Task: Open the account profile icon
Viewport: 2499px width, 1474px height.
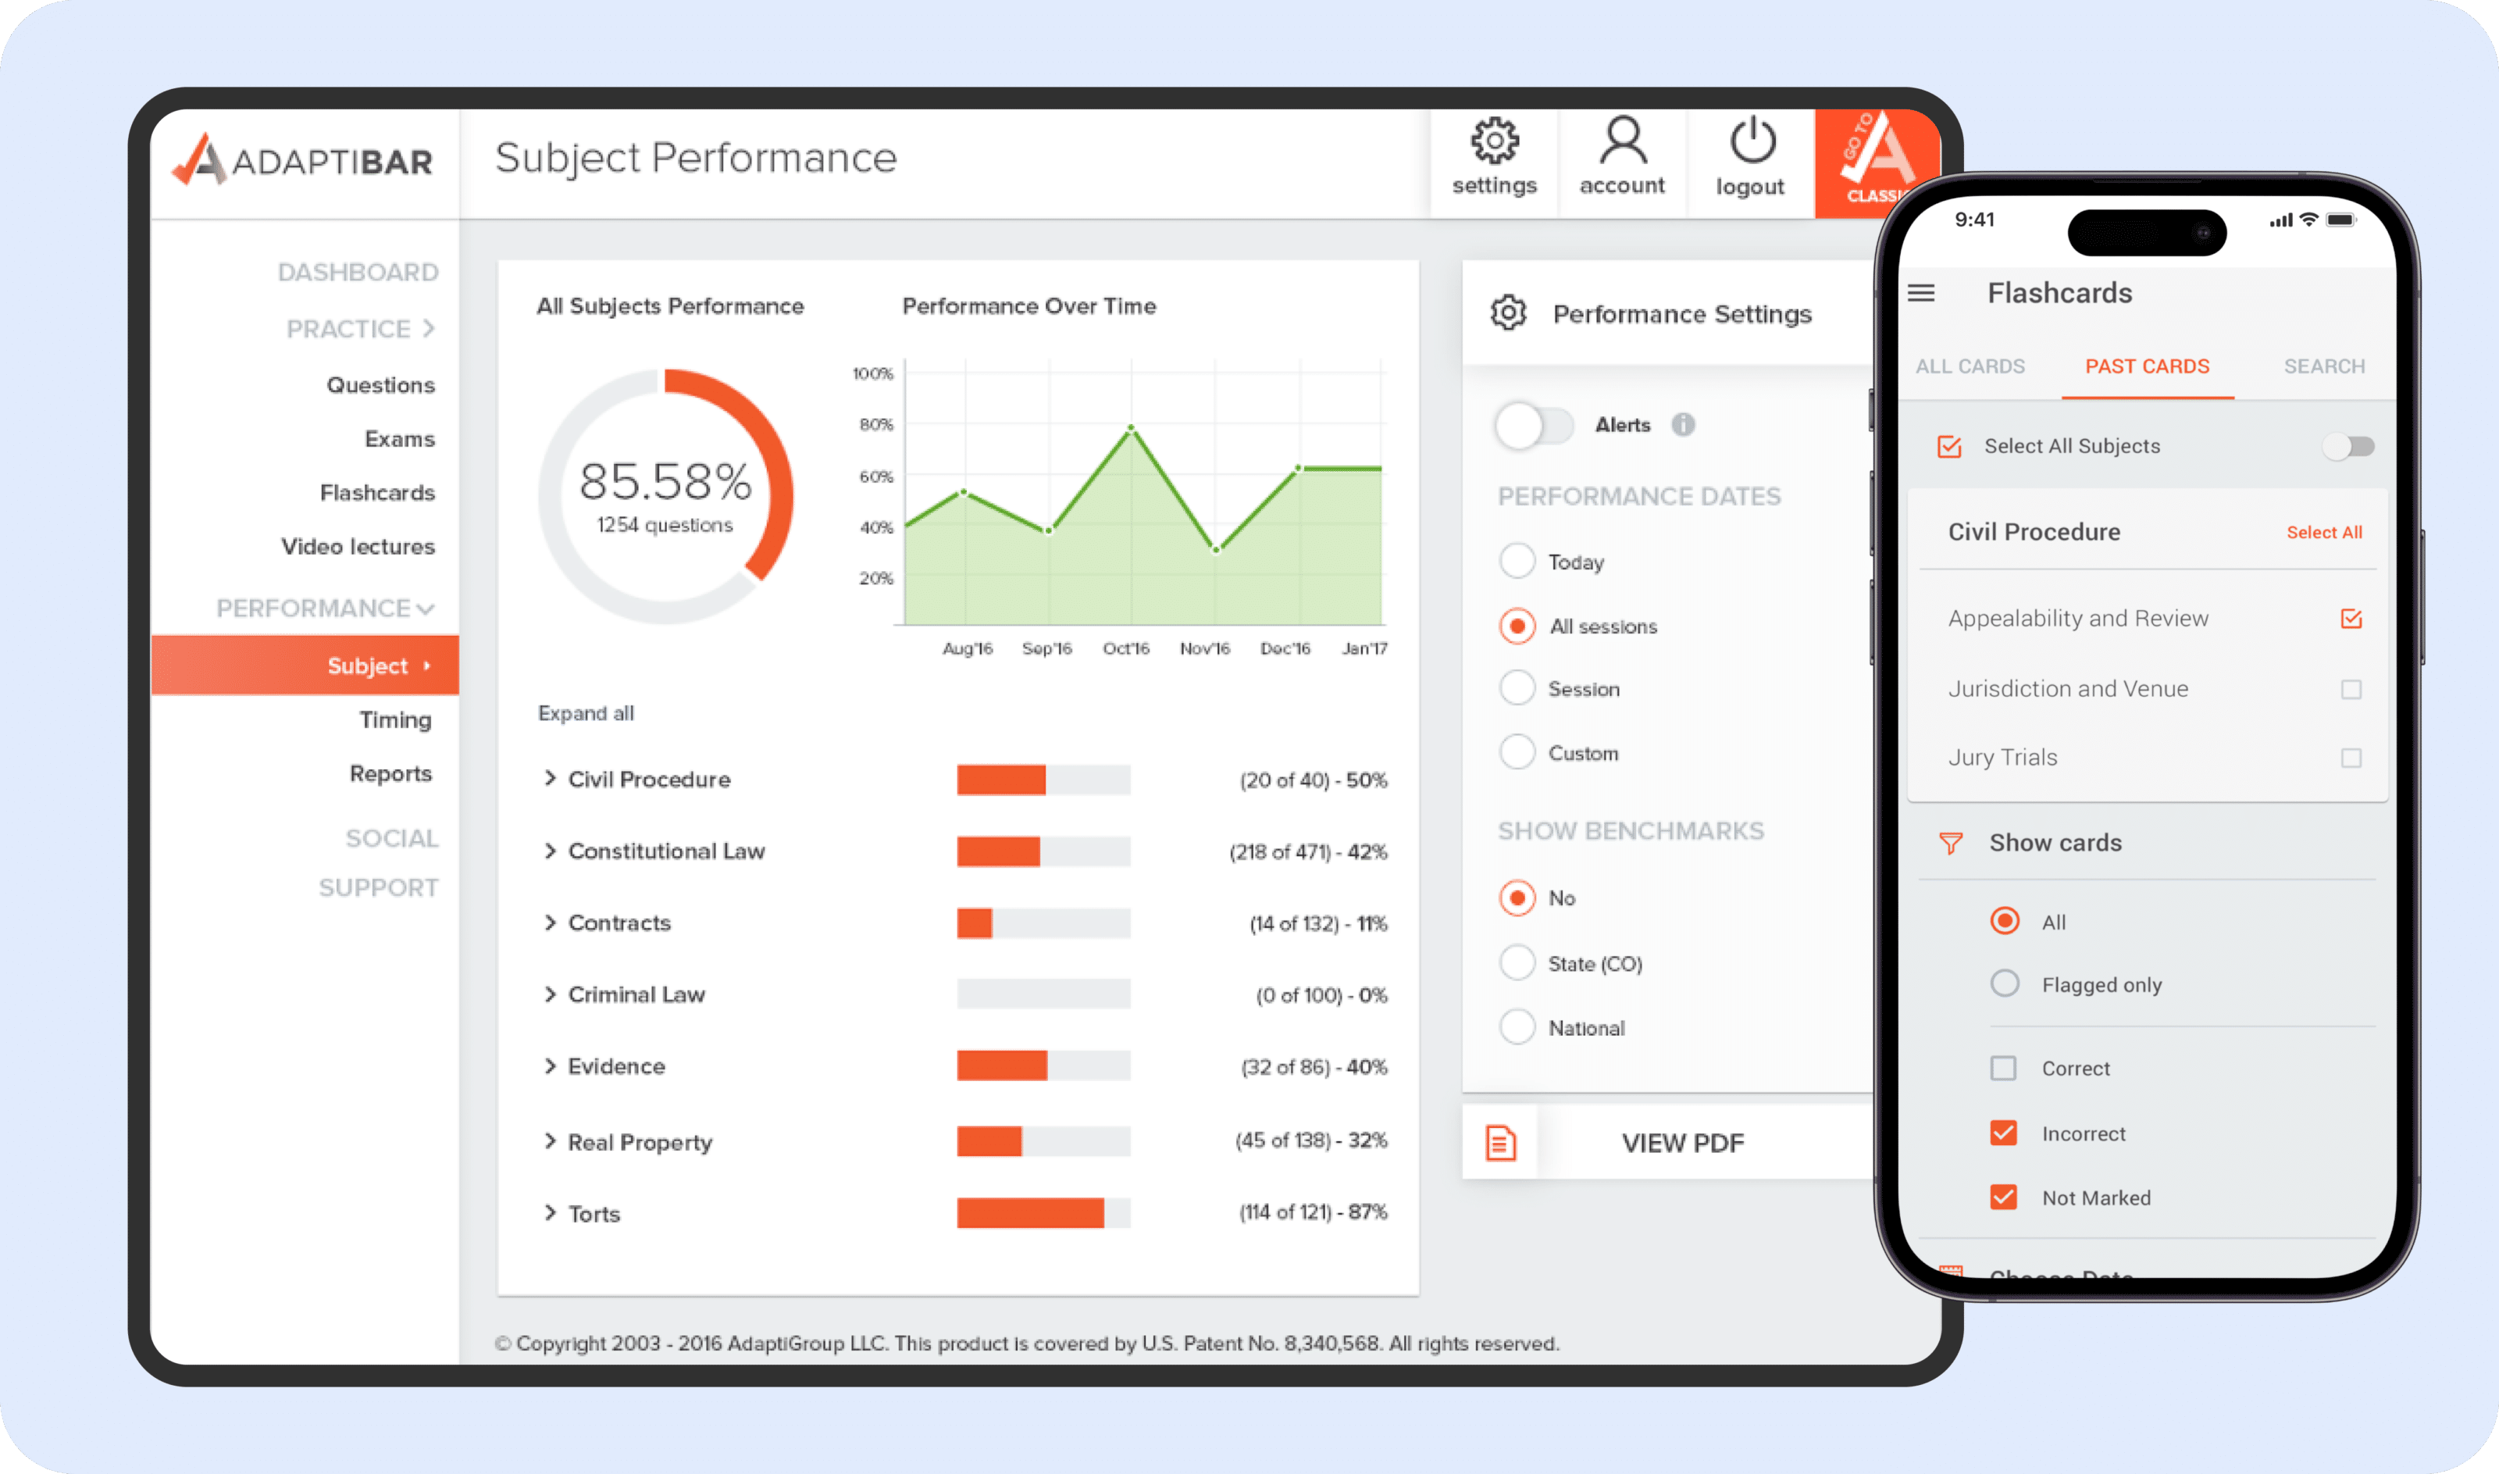Action: pyautogui.click(x=1622, y=141)
